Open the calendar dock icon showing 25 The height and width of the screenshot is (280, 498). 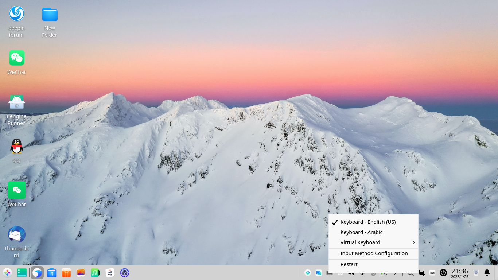click(110, 273)
